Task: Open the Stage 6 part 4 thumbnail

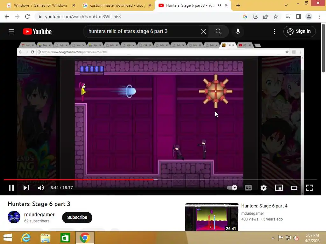Action: coord(212,217)
